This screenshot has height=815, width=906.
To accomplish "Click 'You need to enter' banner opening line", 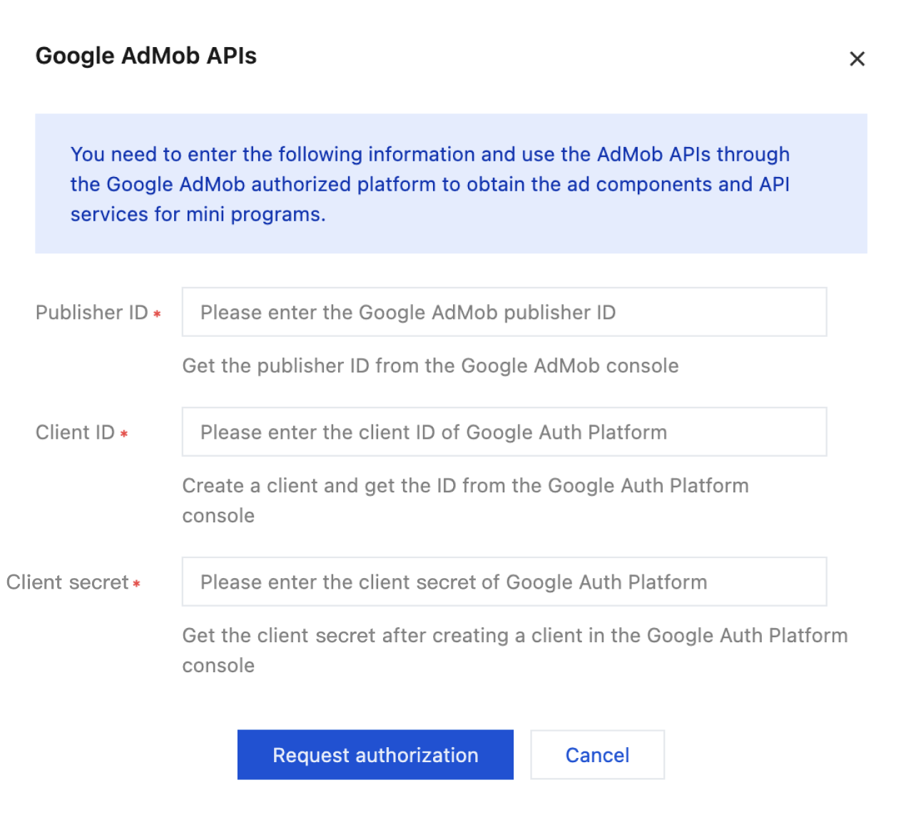I will [153, 154].
